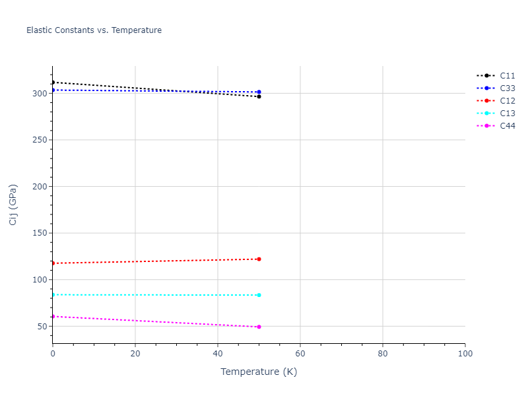Click the 60 tick label on the x-axis
Image resolution: width=528 pixels, height=396 pixels.
(x=300, y=354)
